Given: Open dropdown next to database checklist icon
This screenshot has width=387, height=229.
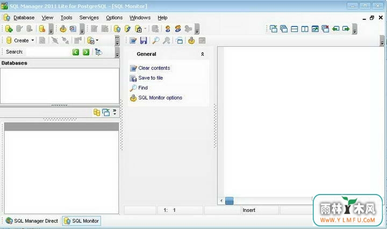Looking at the screenshot, I should pyautogui.click(x=97, y=40).
